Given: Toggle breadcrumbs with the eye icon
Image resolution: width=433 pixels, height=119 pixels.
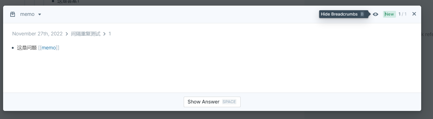Looking at the screenshot, I should (375, 14).
